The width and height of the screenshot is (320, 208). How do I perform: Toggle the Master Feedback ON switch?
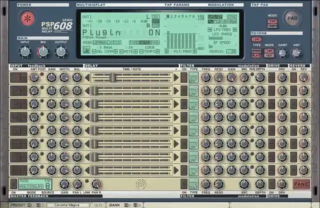pyautogui.click(x=13, y=184)
